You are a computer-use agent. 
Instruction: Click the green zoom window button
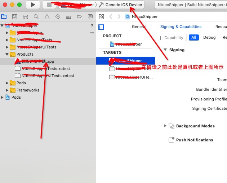click(x=19, y=5)
